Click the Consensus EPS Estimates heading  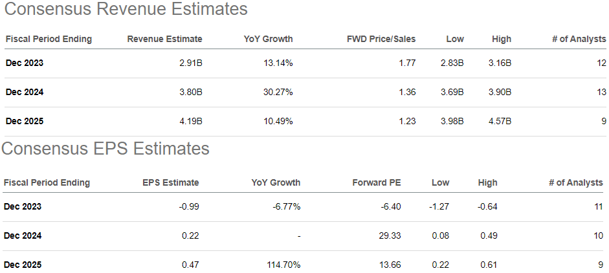coord(105,149)
